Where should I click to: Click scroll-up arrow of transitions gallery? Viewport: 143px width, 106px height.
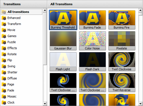(140, 10)
